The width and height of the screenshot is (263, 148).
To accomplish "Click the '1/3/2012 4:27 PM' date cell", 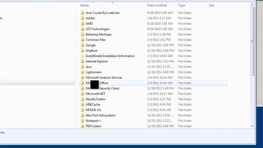I will 159,99.
